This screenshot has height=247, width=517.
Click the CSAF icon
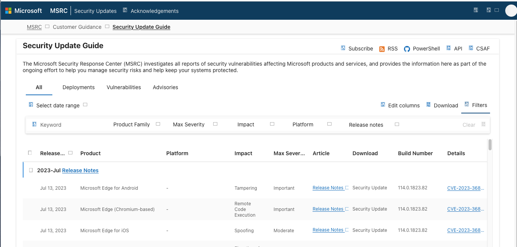pos(471,48)
